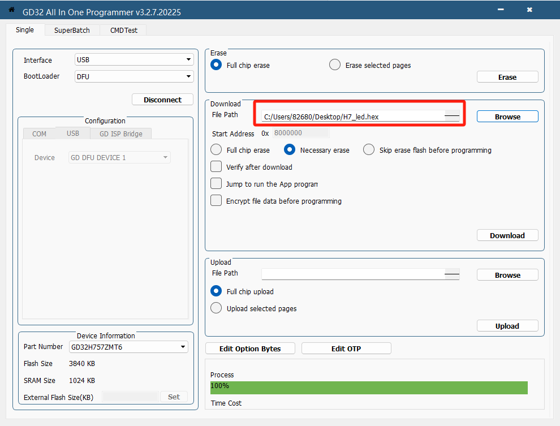
Task: Click the Upload button
Action: [x=507, y=326]
